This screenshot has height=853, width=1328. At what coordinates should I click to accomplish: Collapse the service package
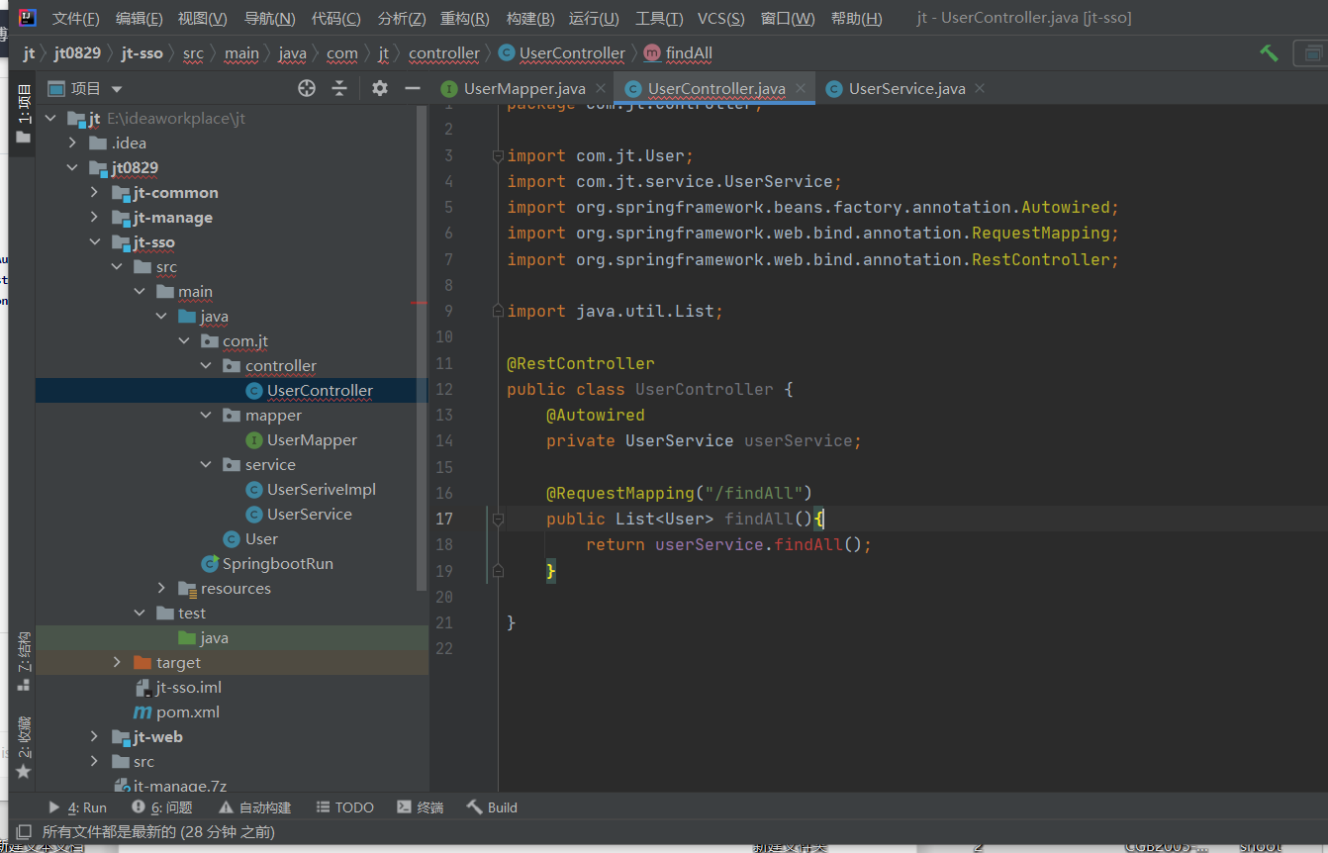click(x=206, y=465)
